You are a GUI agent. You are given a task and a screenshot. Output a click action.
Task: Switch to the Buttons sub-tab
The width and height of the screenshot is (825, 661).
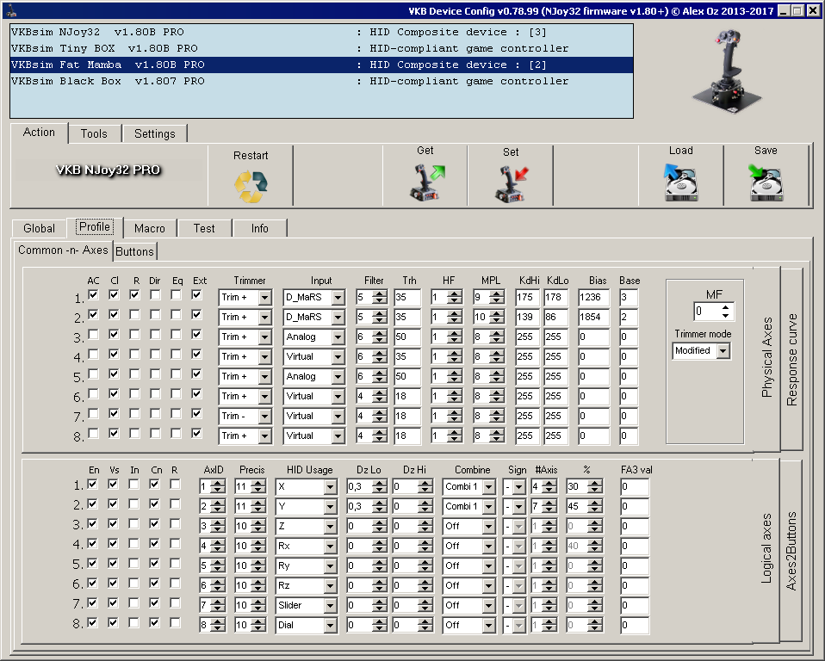(x=134, y=251)
